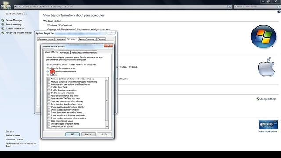Close the Performance Options dialog
Viewport: 281px width, 158px height.
click(108, 46)
